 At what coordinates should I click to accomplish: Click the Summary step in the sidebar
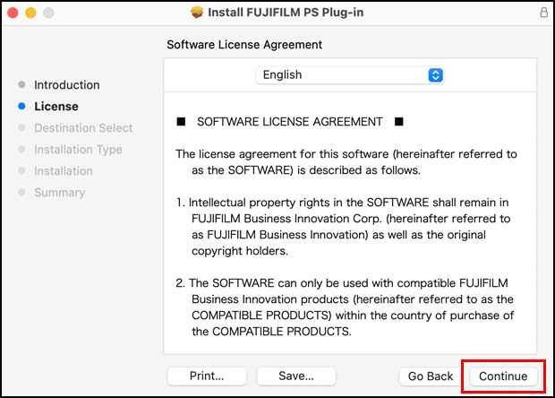(59, 193)
